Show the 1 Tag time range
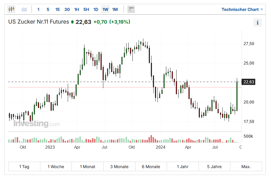This screenshot has width=271, height=177. coord(24,167)
